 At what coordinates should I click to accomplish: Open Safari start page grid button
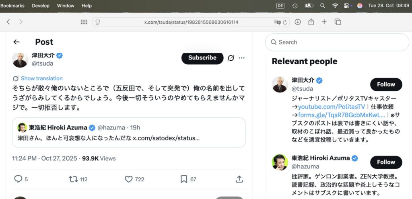point(84,22)
